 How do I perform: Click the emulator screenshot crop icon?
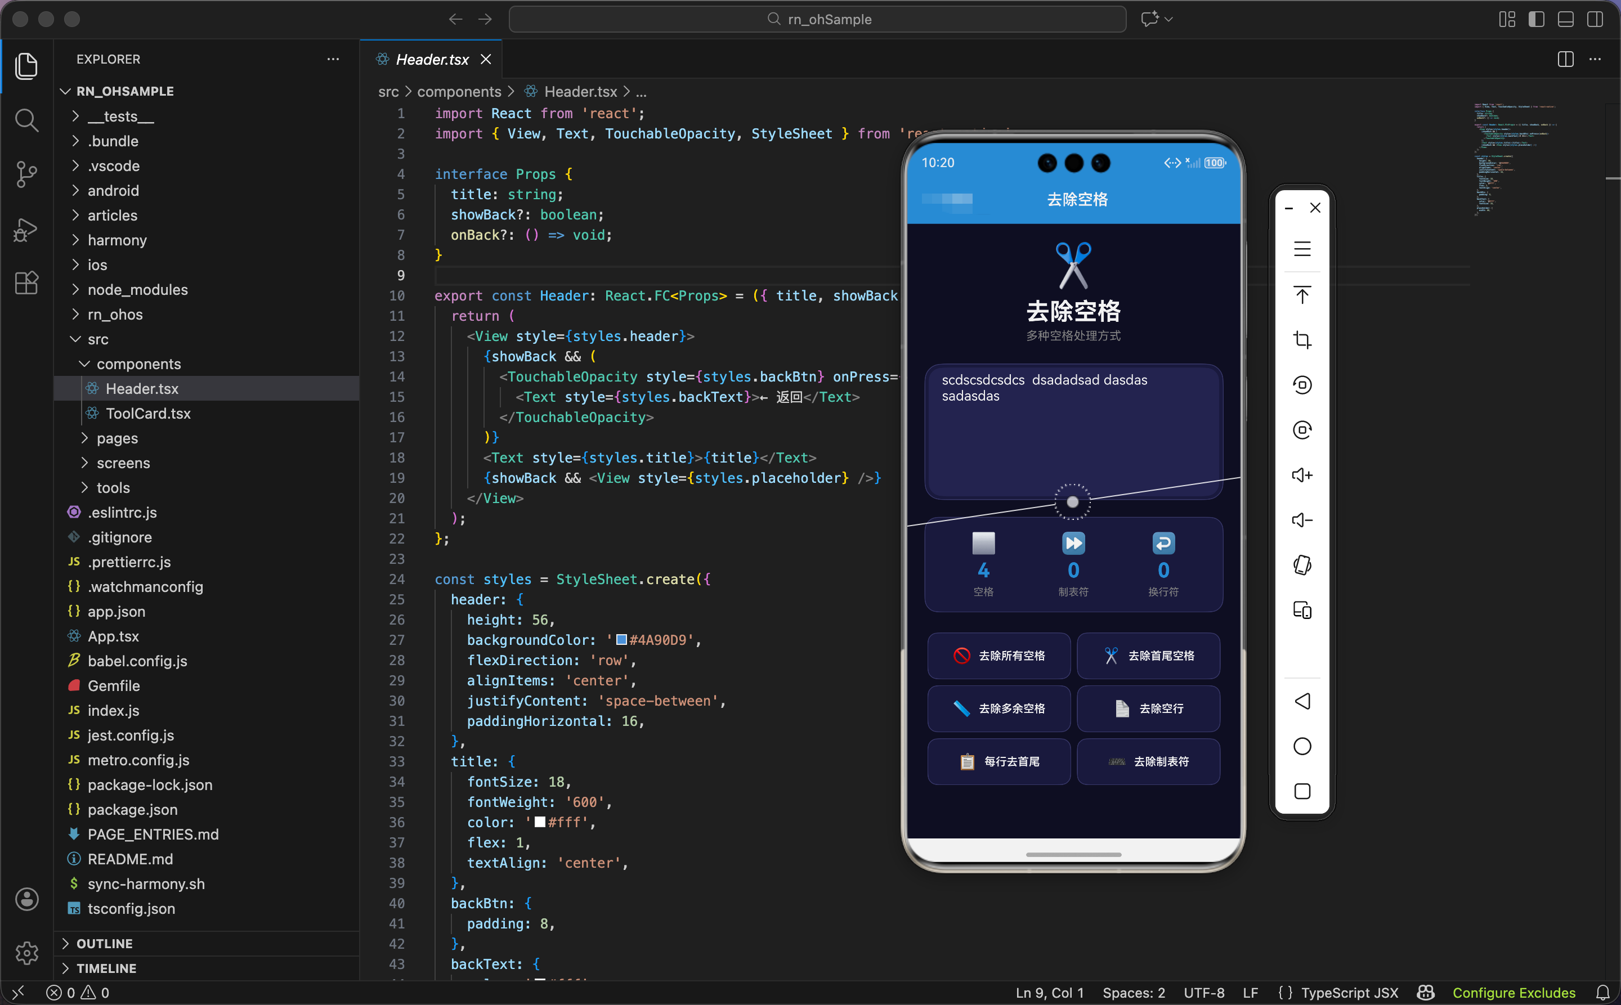tap(1302, 340)
